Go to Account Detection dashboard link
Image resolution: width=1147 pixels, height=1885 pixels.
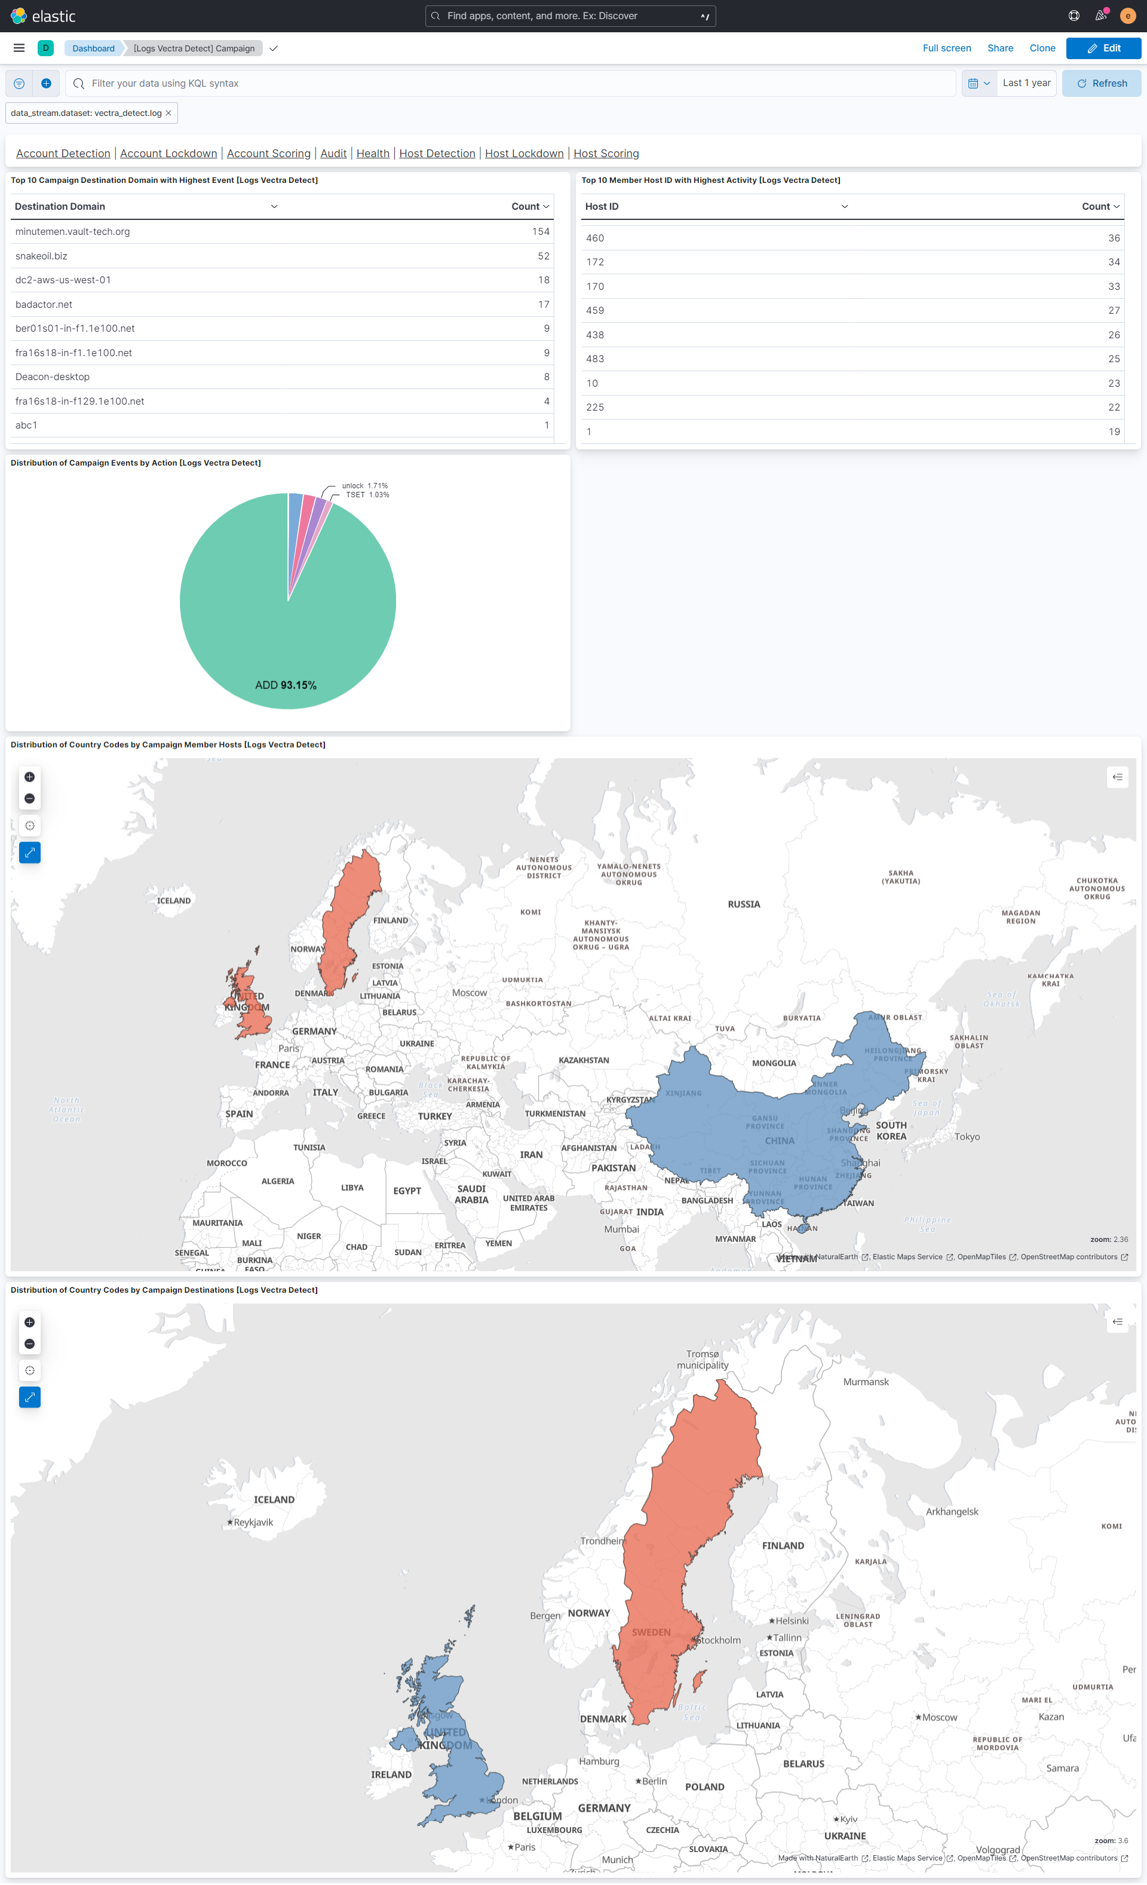[x=63, y=153]
